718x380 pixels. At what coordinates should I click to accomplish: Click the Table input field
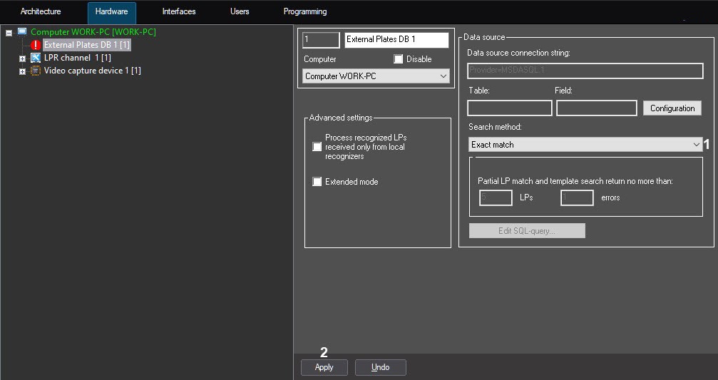pos(509,108)
